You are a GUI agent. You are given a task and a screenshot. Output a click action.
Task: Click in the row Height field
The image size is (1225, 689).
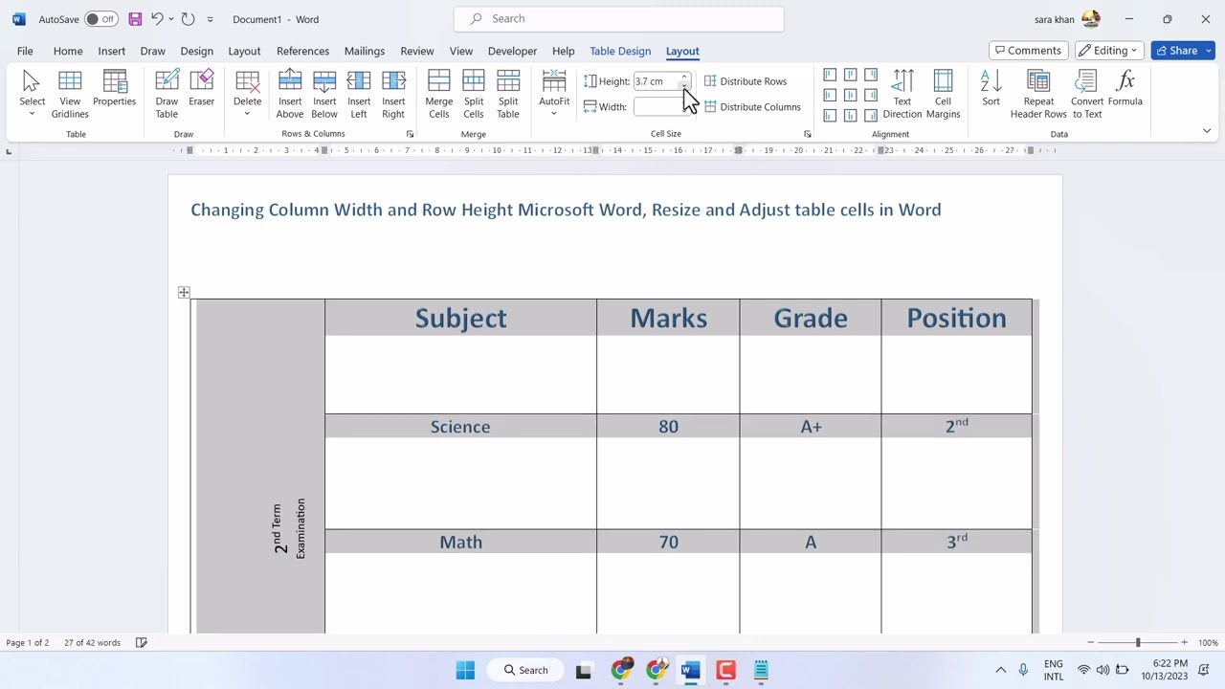coord(656,81)
